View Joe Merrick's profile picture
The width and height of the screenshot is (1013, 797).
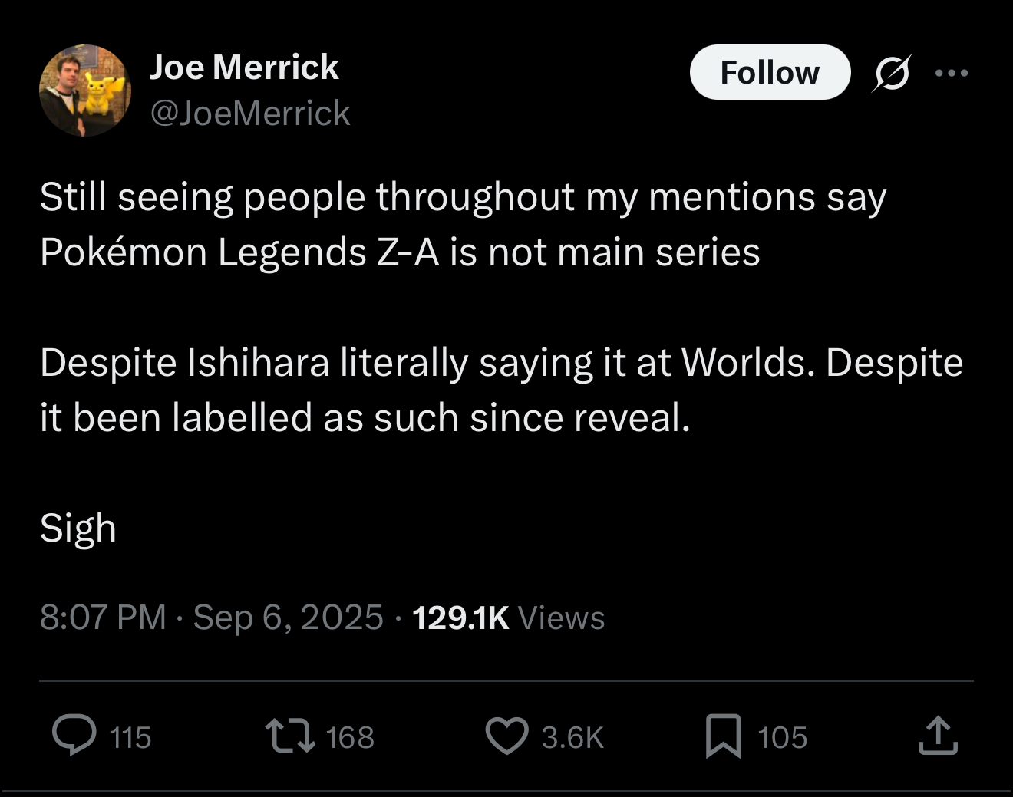point(84,91)
